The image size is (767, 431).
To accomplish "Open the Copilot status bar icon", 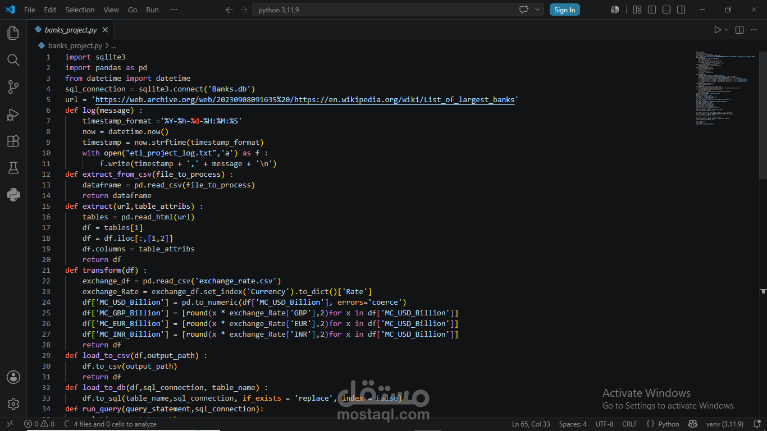I will [x=693, y=424].
